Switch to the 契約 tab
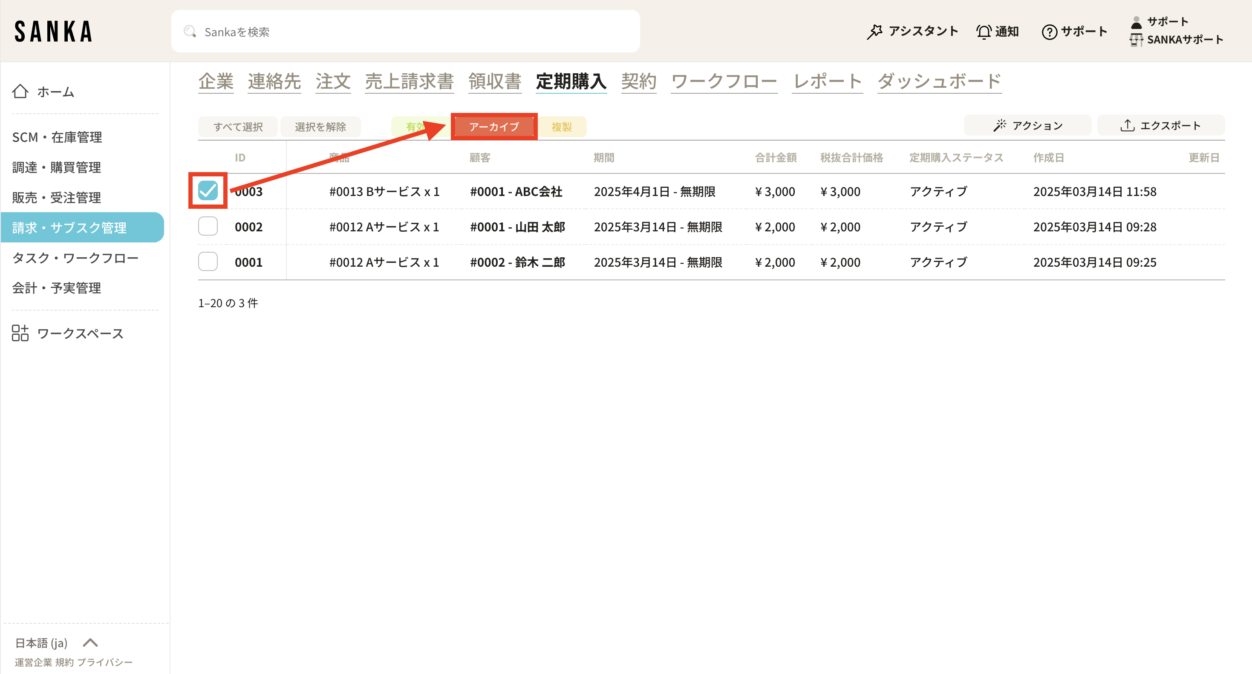1252x674 pixels. (x=638, y=81)
